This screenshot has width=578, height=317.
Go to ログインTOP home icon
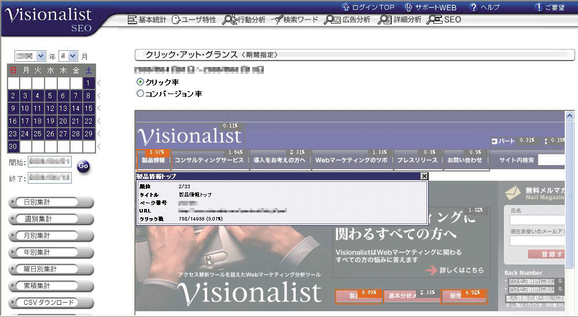pyautogui.click(x=346, y=7)
